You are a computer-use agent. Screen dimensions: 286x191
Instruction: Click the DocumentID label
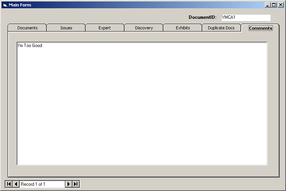point(202,17)
